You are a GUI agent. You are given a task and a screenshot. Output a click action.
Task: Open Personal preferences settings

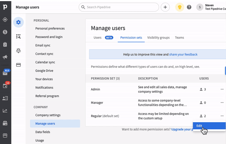[50, 28]
